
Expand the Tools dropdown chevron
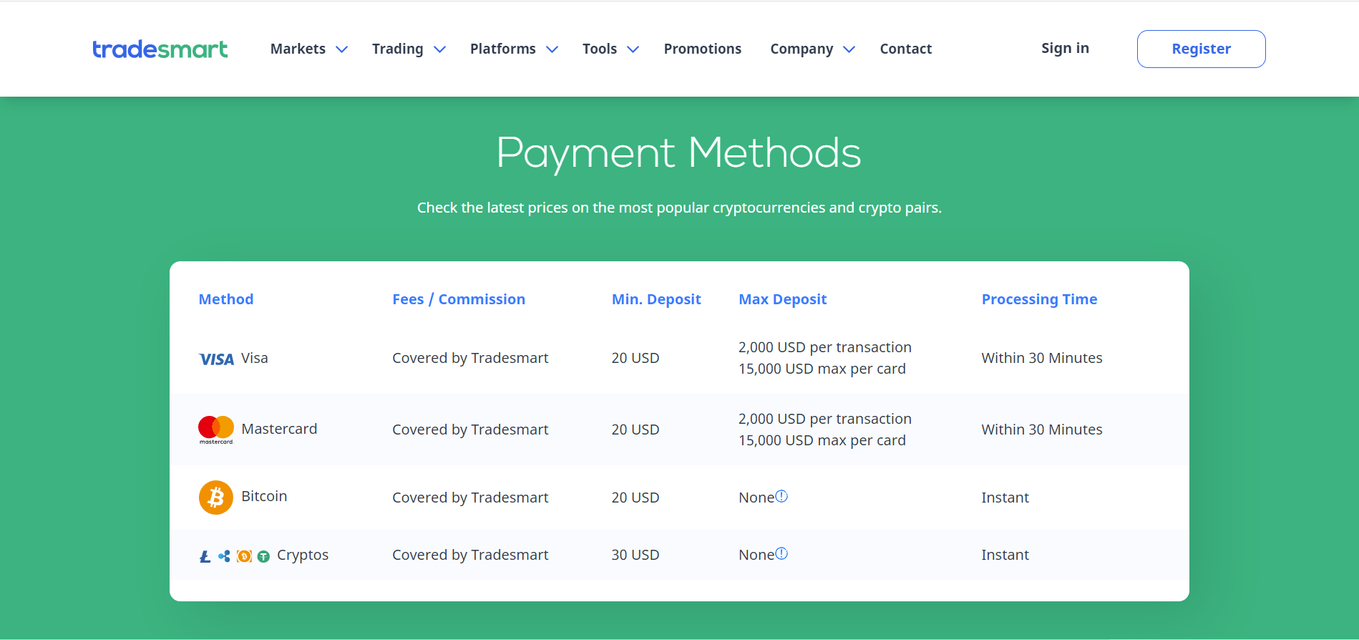click(633, 49)
